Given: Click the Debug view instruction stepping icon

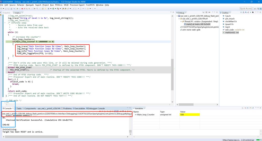Looking at the screenshot, I should point(209,13).
